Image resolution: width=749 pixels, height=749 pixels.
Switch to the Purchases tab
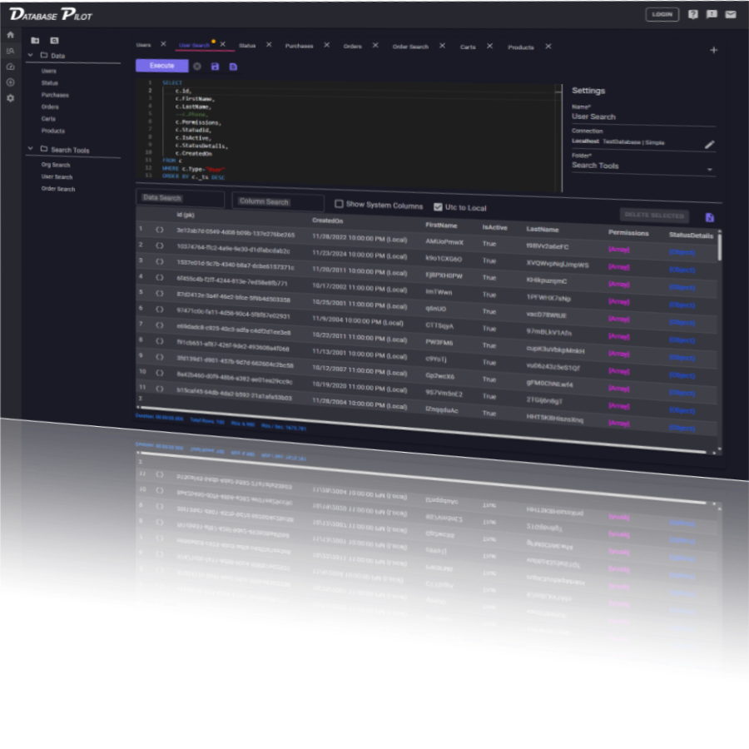[299, 46]
